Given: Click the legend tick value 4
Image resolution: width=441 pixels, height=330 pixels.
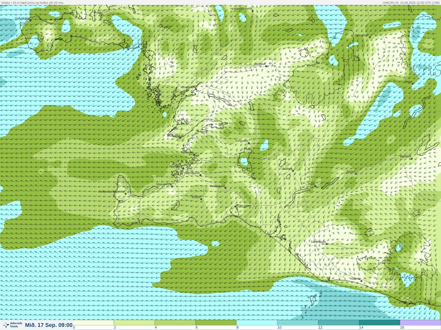Looking at the screenshot, I should tap(156, 328).
